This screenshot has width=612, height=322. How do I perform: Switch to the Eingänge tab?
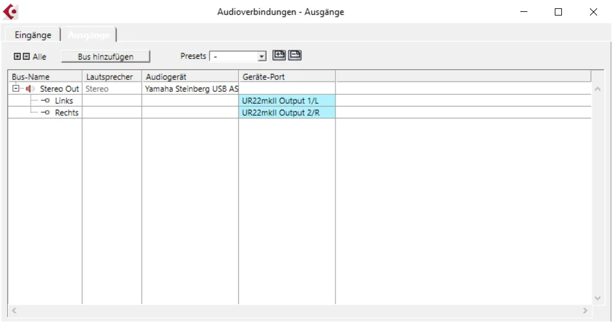(x=33, y=35)
